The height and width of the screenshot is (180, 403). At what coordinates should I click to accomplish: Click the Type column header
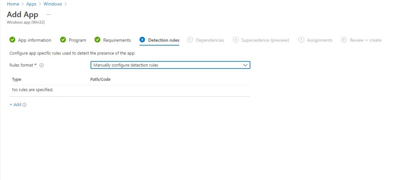17,79
